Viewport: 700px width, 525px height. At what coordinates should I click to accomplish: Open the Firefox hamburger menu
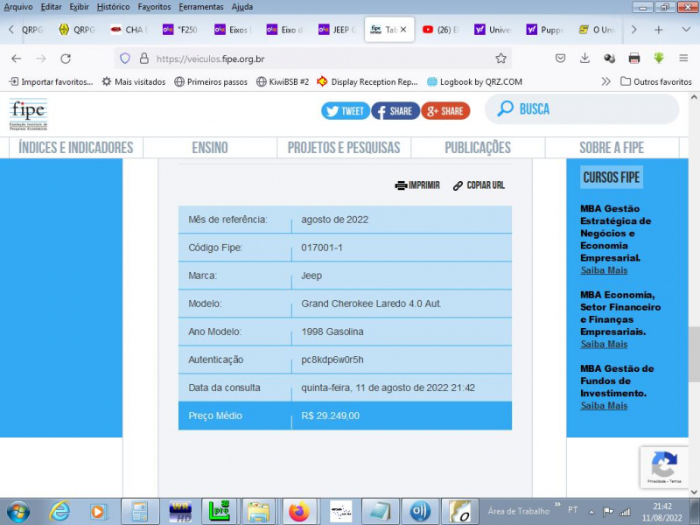(683, 59)
